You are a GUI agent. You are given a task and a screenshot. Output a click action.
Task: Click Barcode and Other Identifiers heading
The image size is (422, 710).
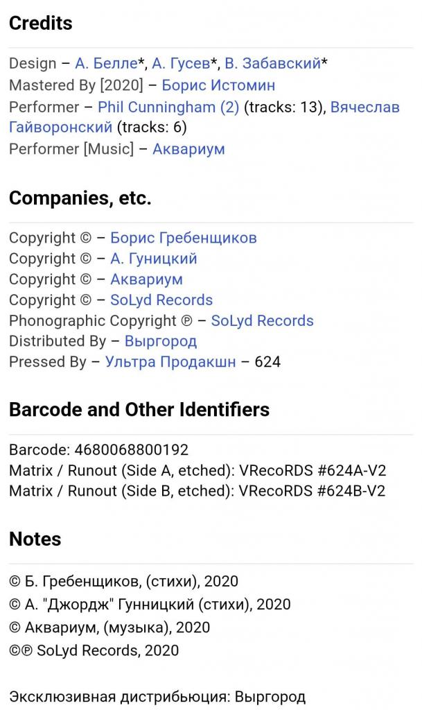tap(139, 409)
